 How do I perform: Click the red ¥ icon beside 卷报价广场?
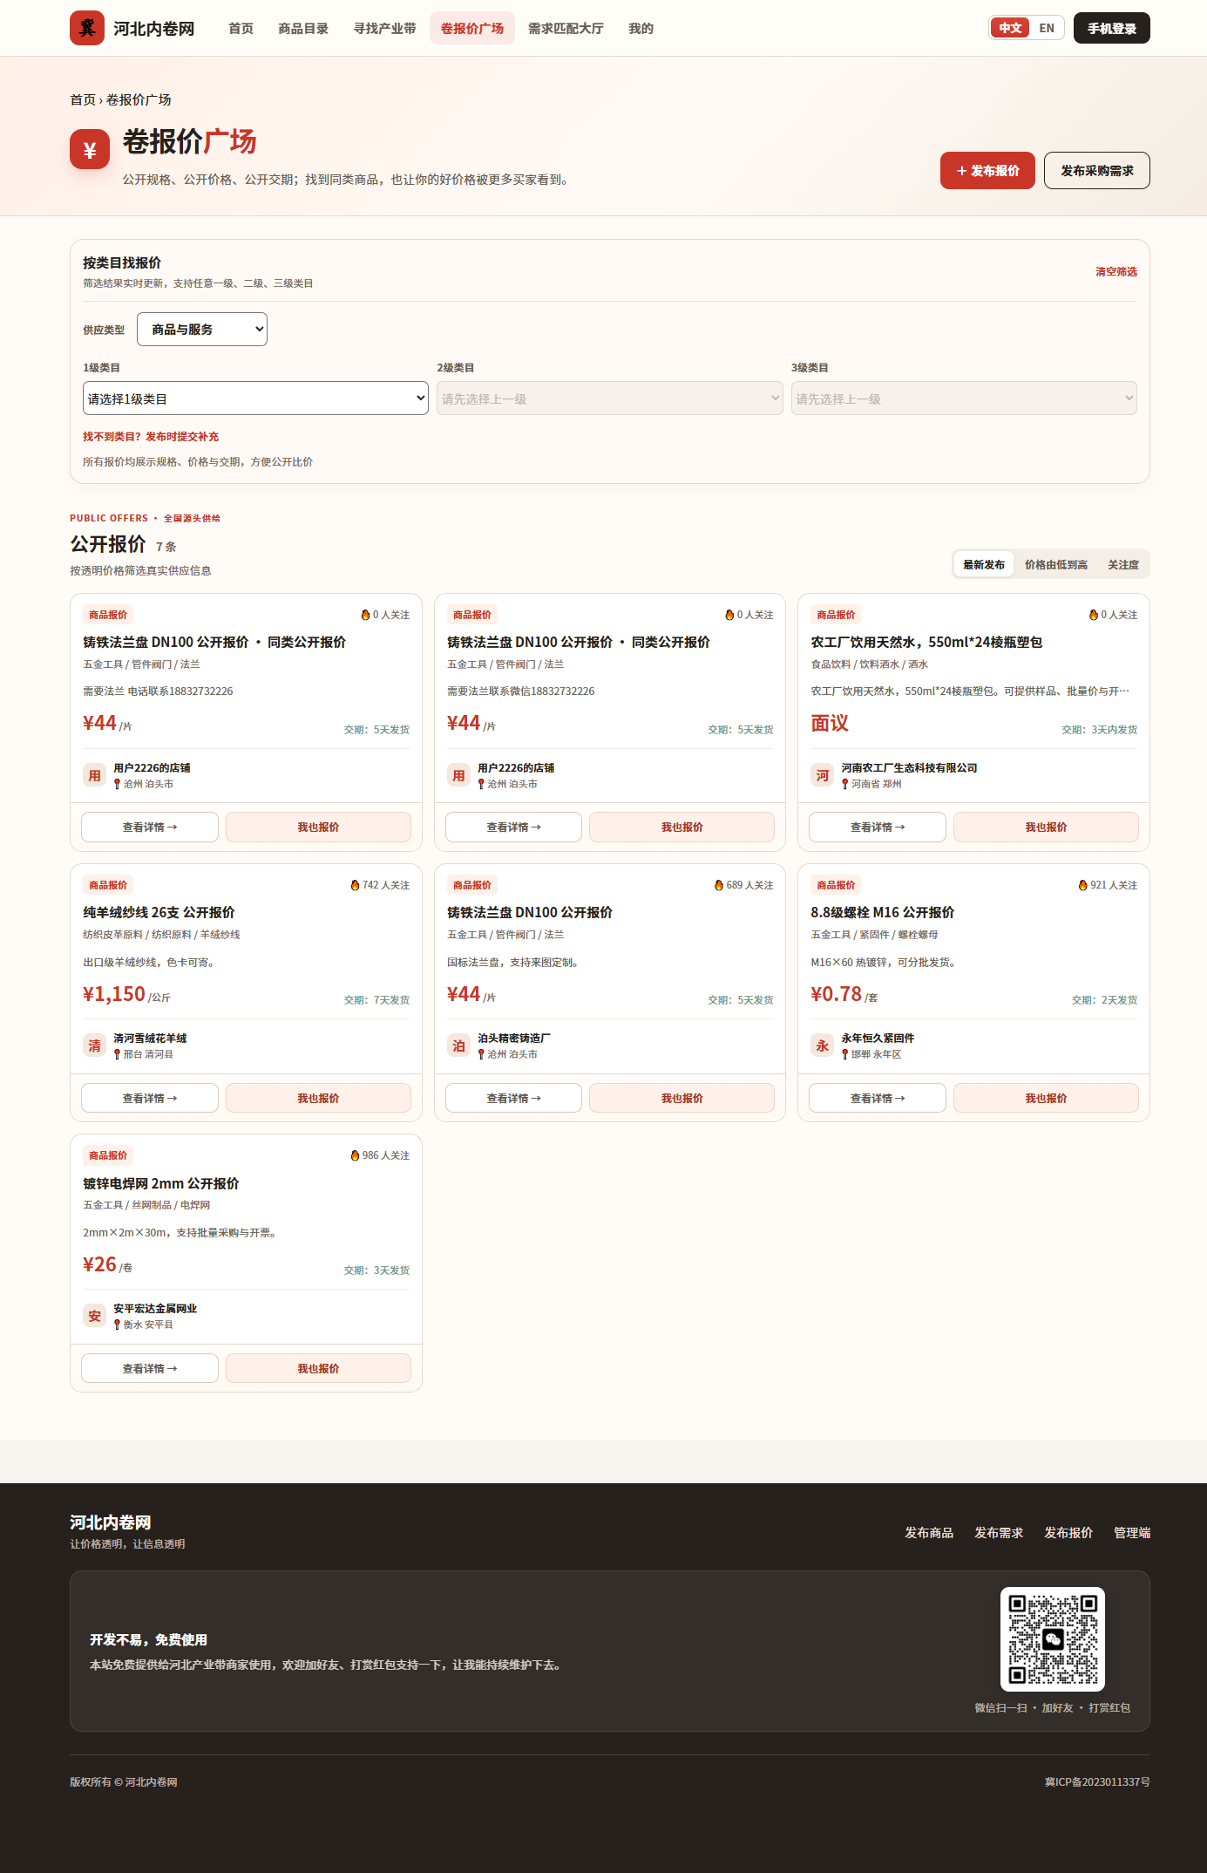[90, 150]
